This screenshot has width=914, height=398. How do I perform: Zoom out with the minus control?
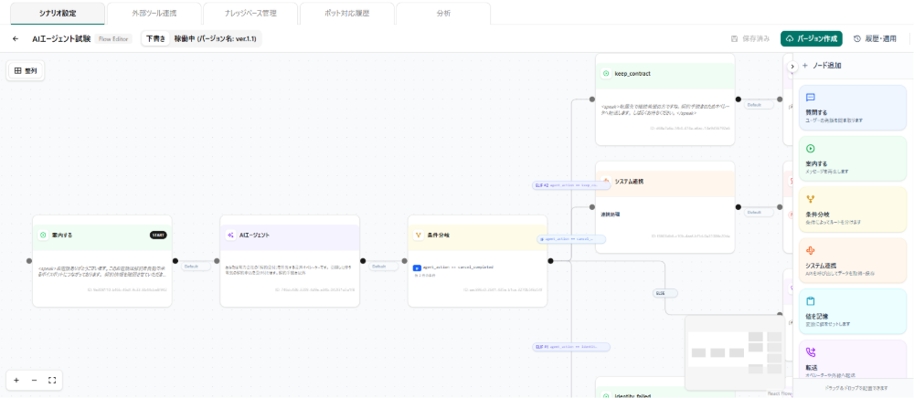pyautogui.click(x=34, y=380)
